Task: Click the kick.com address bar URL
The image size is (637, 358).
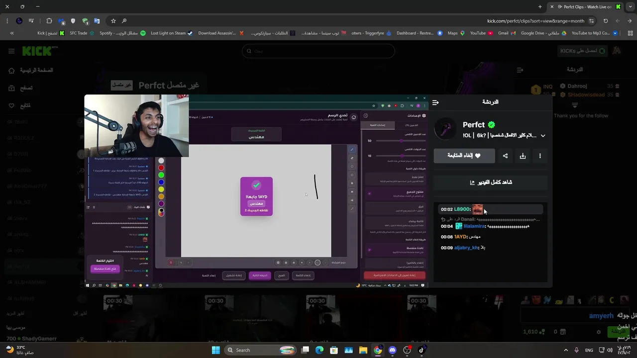Action: (x=535, y=21)
